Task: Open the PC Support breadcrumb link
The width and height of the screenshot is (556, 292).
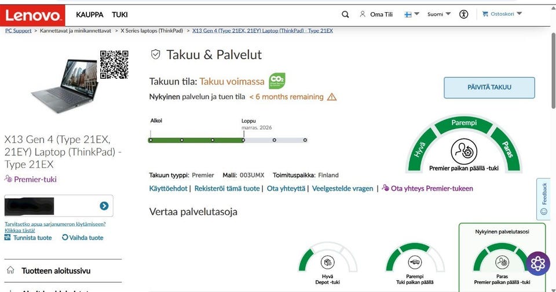Action: 18,31
